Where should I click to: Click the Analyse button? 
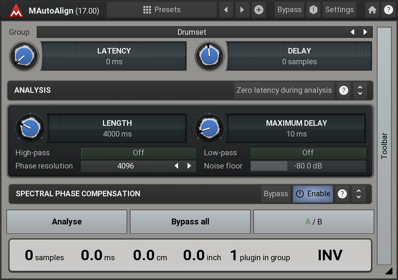[x=67, y=222]
